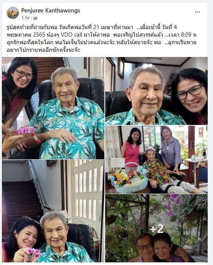Screen dimensions: 213x265
Task: Click the woman in pink sleeveless top
Action: coord(132,147)
